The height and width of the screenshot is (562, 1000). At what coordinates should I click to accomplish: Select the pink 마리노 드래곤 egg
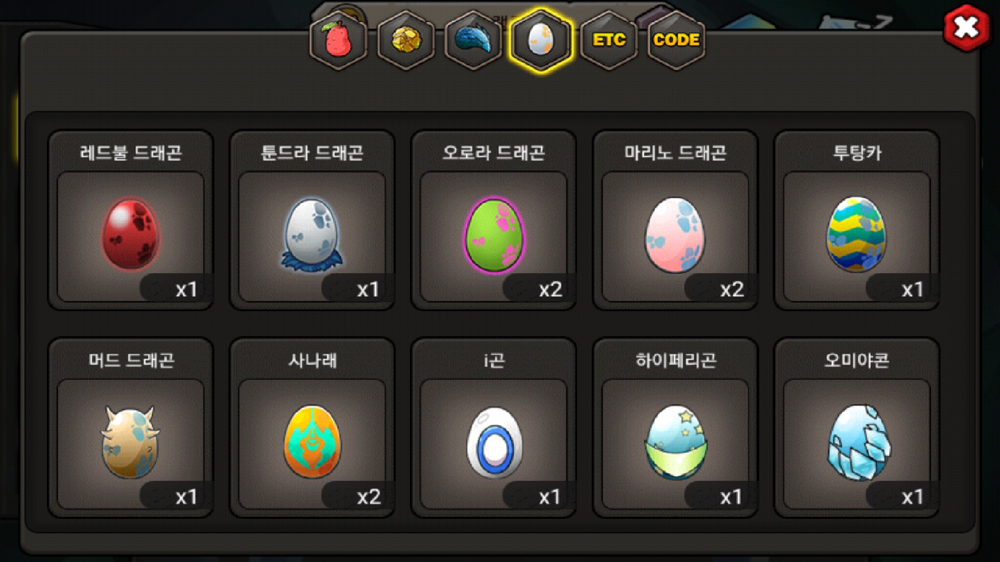[x=675, y=235]
